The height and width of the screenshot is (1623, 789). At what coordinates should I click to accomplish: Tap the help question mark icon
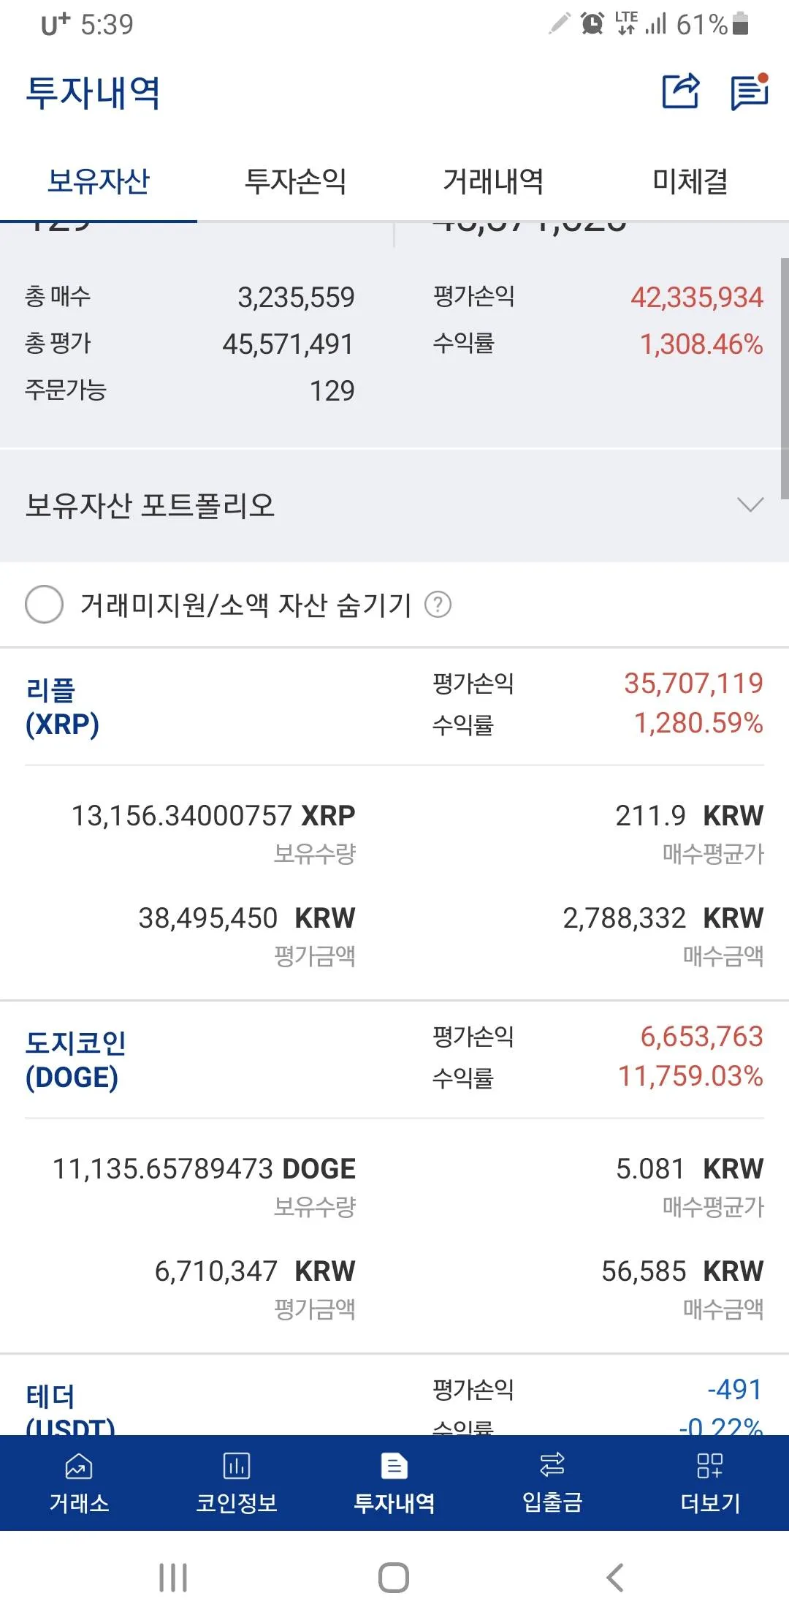click(x=438, y=605)
